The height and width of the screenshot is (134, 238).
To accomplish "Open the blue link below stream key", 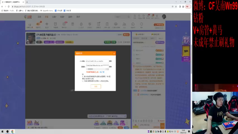I will pyautogui.click(x=102, y=72).
